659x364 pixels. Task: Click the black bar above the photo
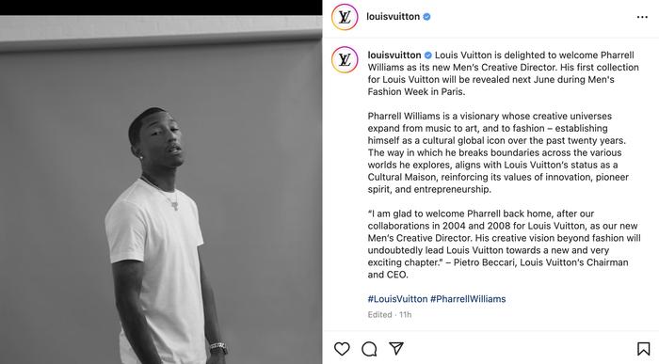click(161, 8)
